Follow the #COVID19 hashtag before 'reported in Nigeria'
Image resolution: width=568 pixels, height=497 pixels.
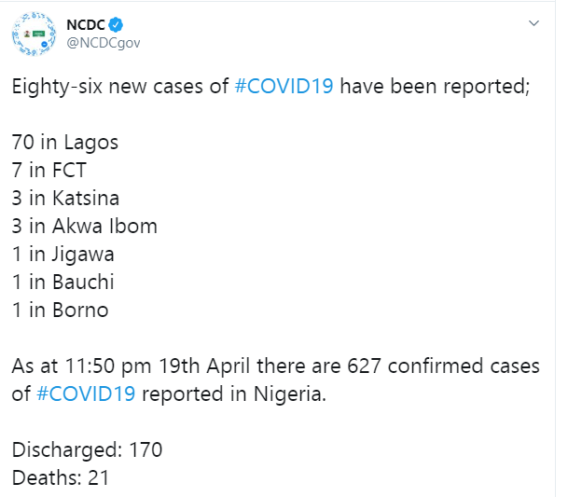(86, 393)
